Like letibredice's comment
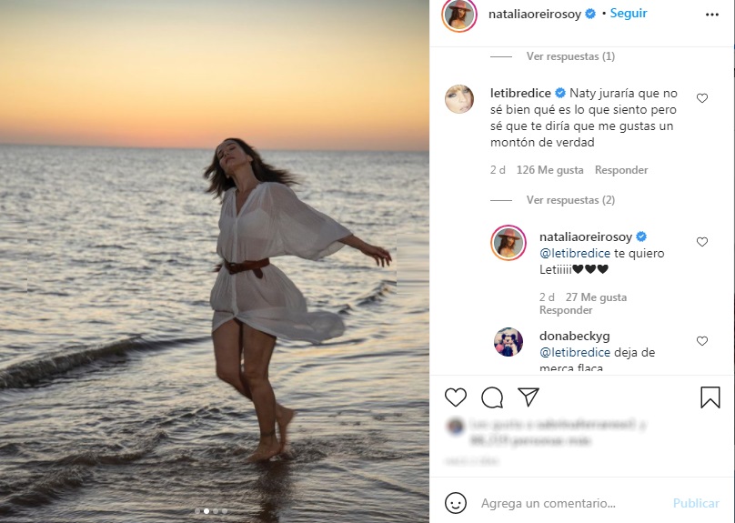Image resolution: width=735 pixels, height=523 pixels. tap(702, 98)
